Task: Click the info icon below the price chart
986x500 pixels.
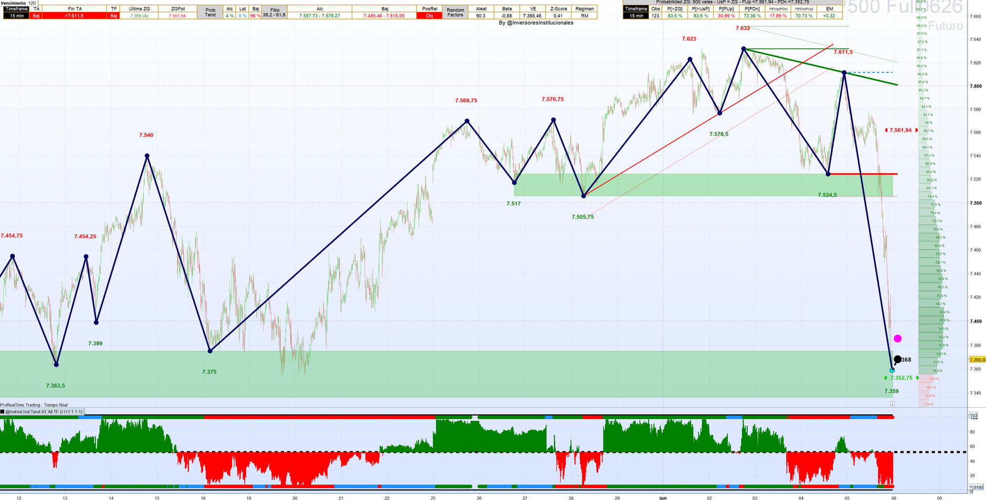Action: point(893,404)
